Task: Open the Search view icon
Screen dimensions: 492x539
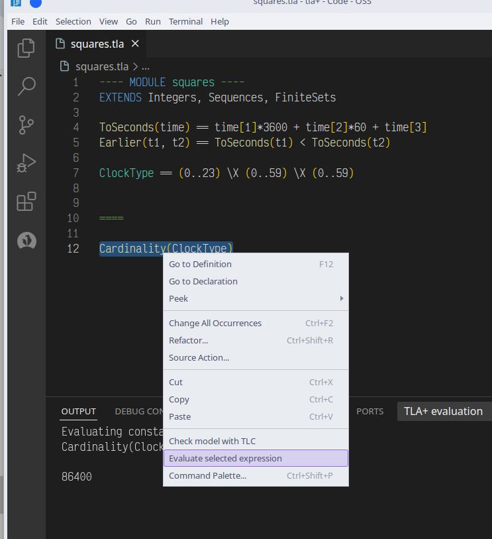Action: coord(26,86)
